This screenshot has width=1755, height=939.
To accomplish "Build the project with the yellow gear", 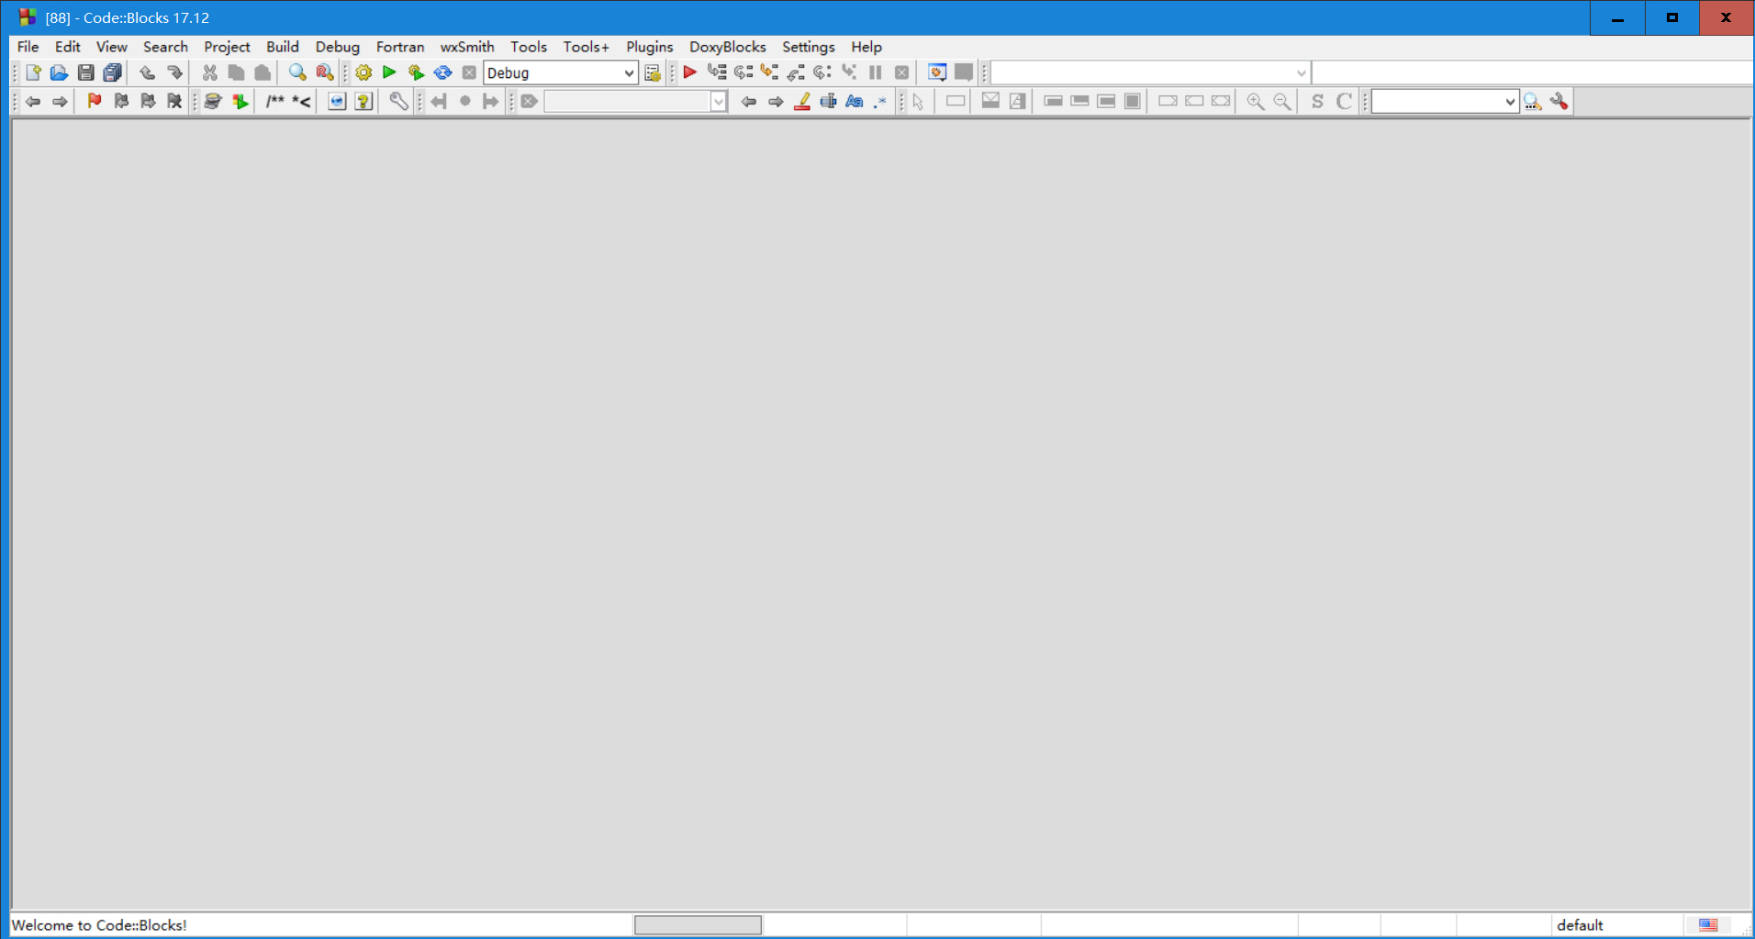I will point(363,72).
